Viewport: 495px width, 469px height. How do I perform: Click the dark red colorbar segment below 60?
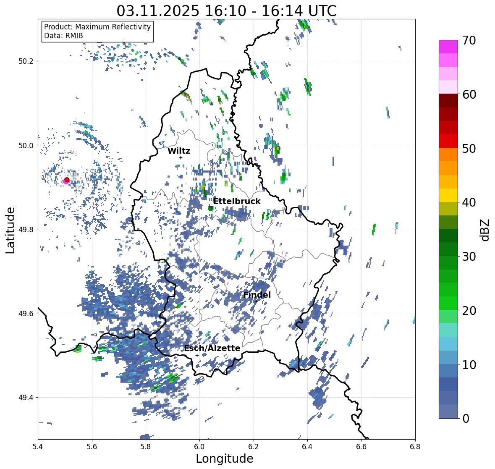point(448,101)
